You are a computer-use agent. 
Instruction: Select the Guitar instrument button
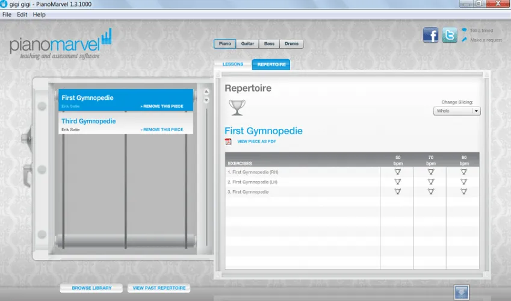coord(247,44)
